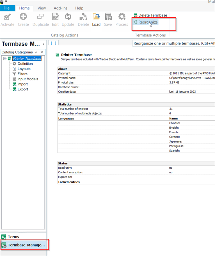Click the Reorganize termbase action
Viewport: 215px width, 256px height.
[146, 22]
